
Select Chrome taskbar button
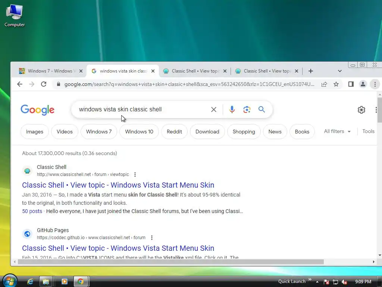pyautogui.click(x=81, y=282)
